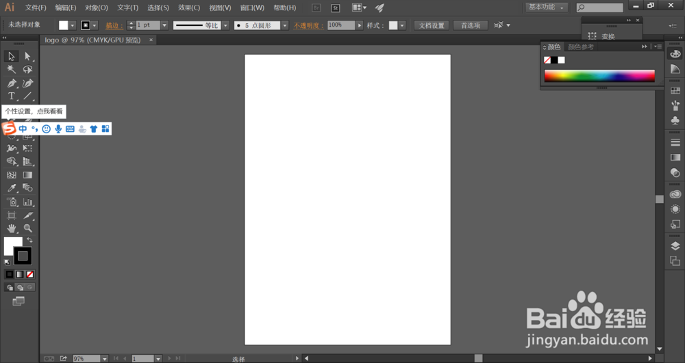Open 文件(F) menu
This screenshot has height=363, width=685.
[36, 8]
